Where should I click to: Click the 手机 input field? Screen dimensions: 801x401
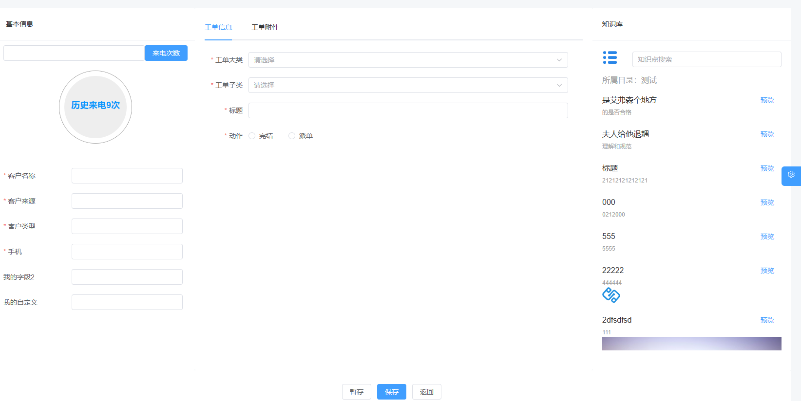coord(127,252)
